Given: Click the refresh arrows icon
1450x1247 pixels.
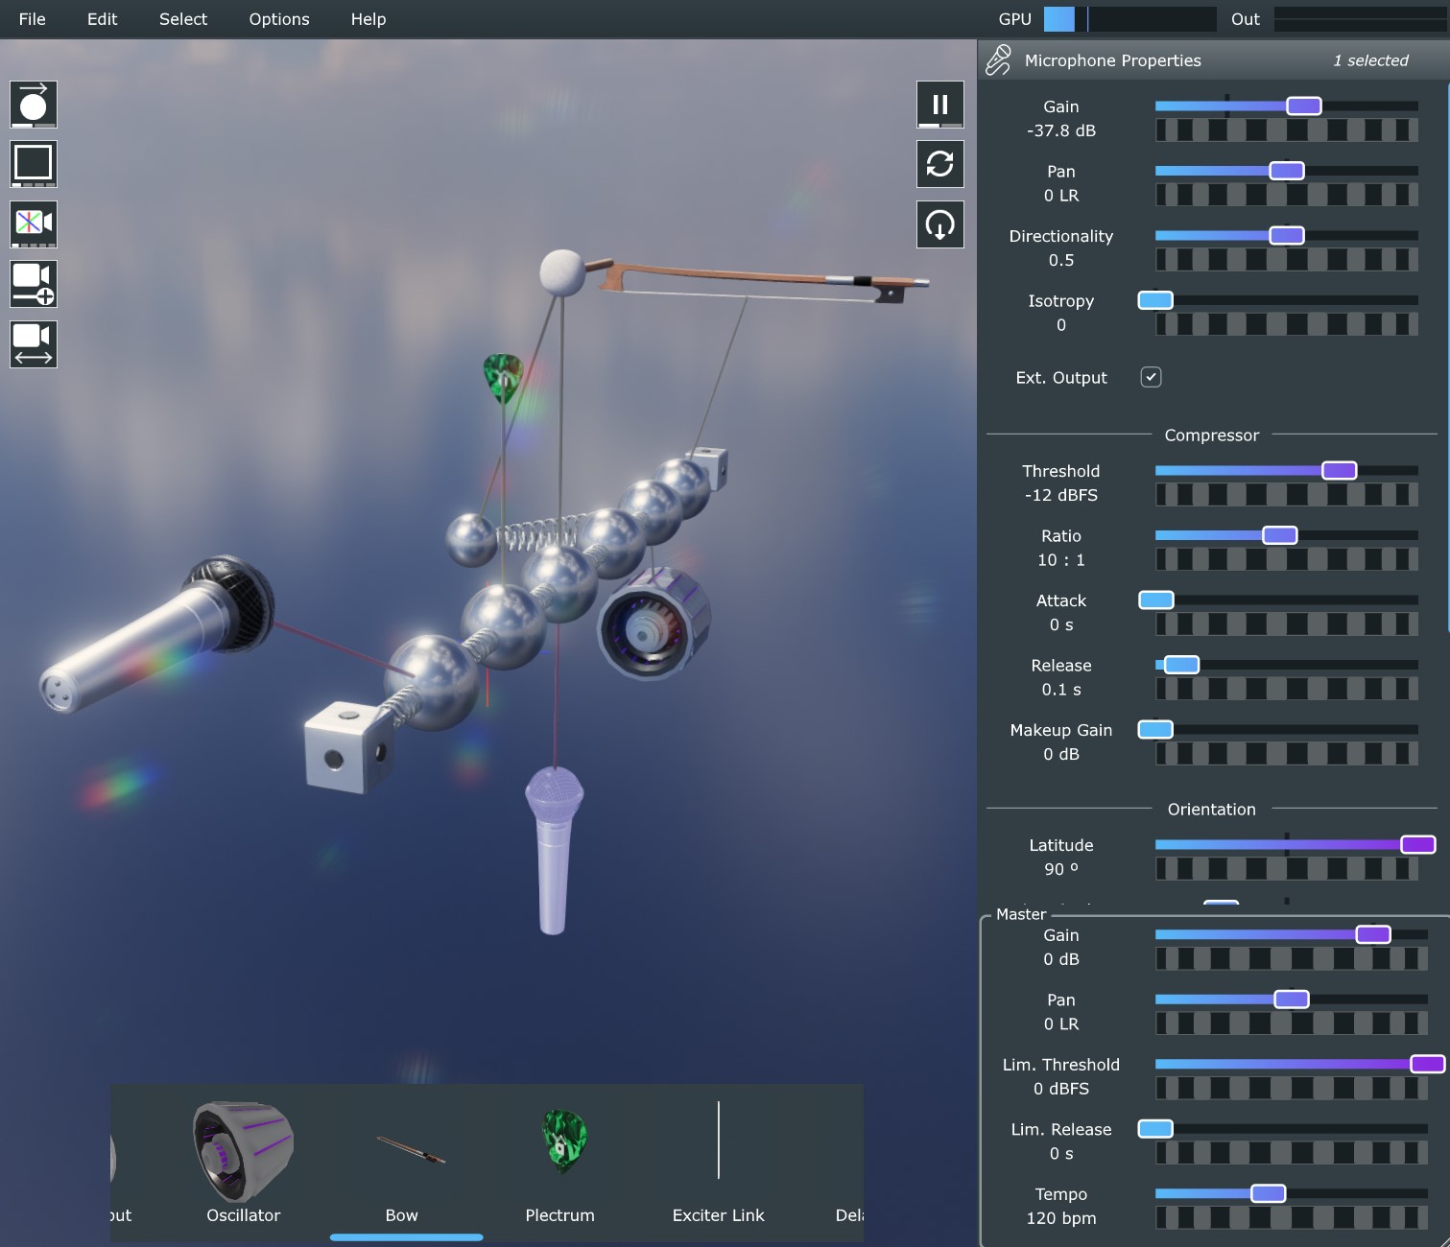Looking at the screenshot, I should pos(939,164).
